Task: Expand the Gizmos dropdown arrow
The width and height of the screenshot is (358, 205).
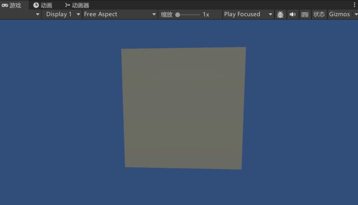Action: 355,14
